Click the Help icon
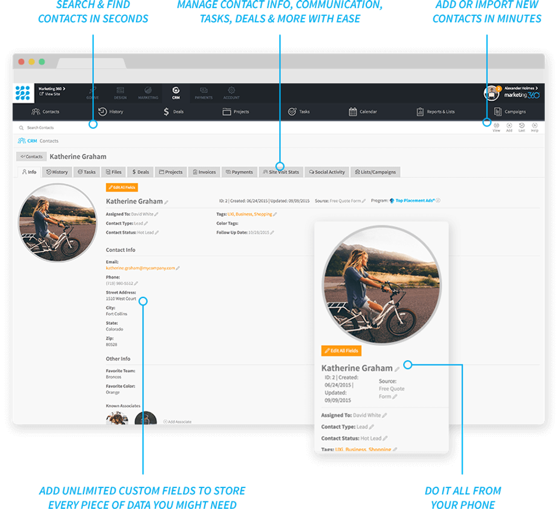The image size is (560, 509). 534,127
